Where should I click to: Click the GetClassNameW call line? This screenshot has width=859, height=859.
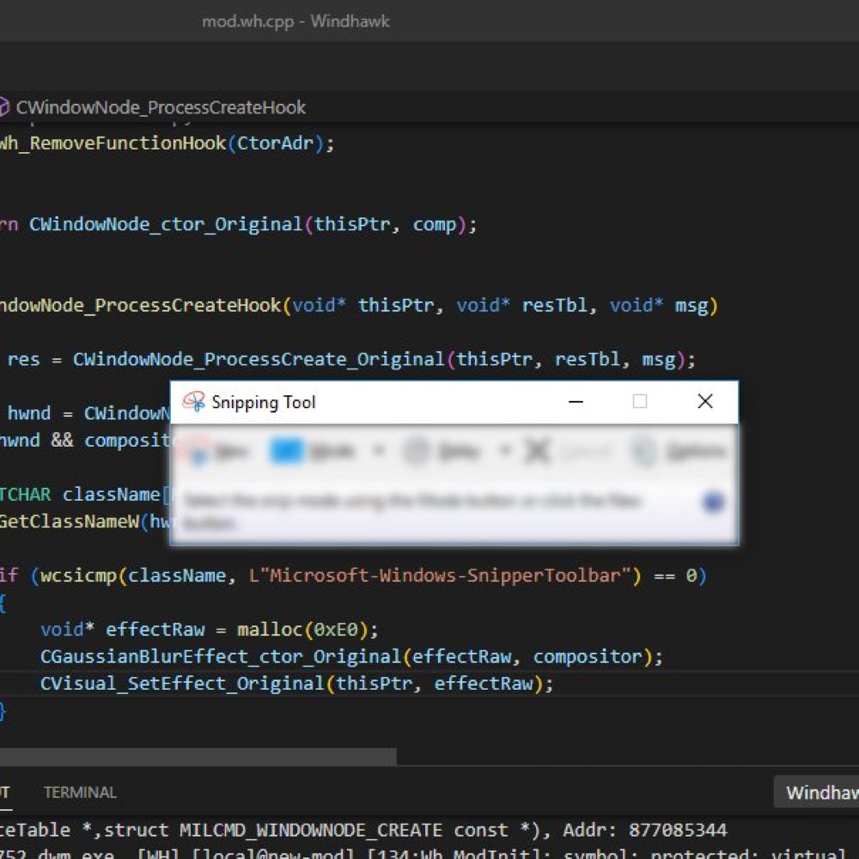click(85, 521)
